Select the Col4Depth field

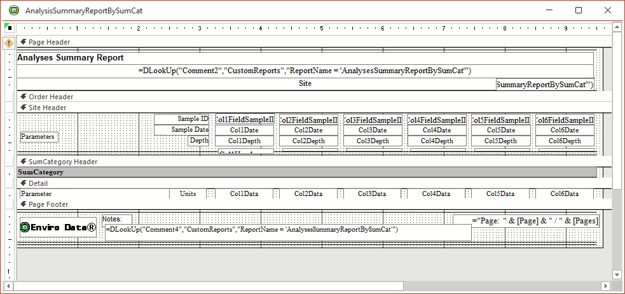click(437, 141)
